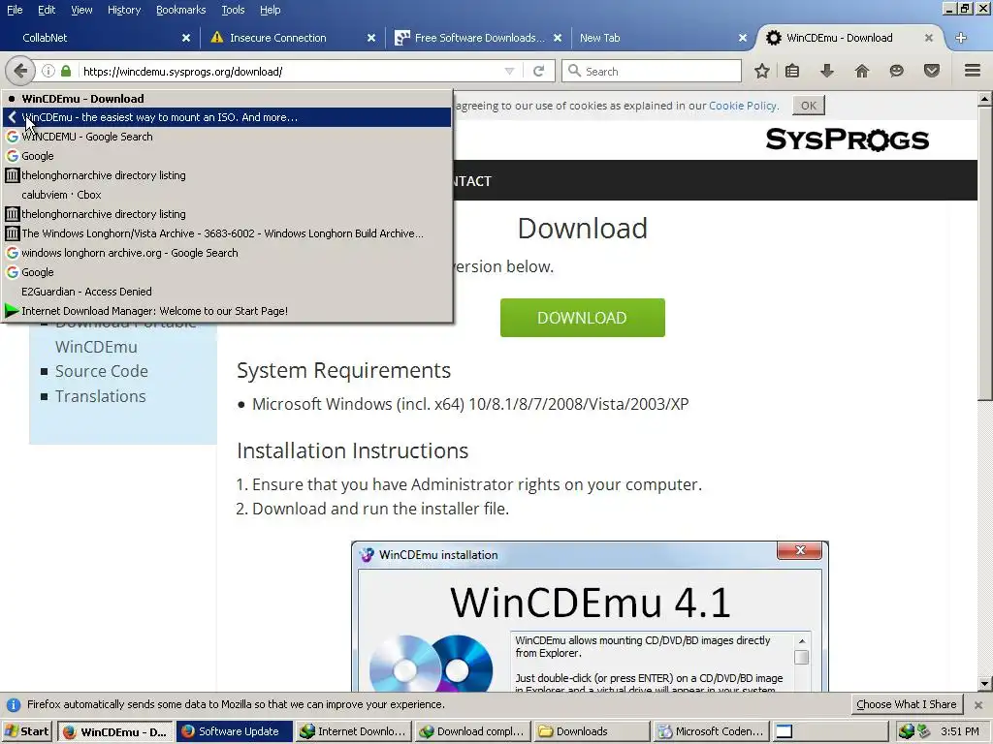This screenshot has height=744, width=993.
Task: Go to the Firefox home page
Action: coord(862,71)
